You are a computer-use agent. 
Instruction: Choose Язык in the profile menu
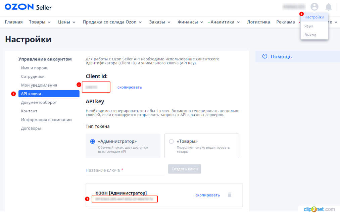[308, 26]
